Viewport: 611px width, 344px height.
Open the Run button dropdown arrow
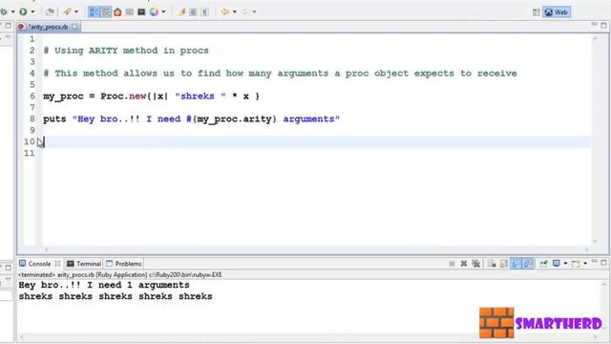32,11
